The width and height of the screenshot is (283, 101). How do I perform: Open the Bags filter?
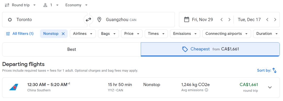108,34
